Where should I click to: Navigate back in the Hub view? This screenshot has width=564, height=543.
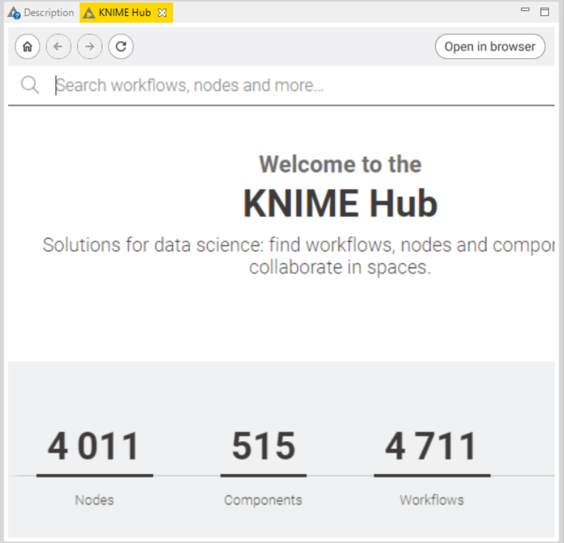point(58,47)
